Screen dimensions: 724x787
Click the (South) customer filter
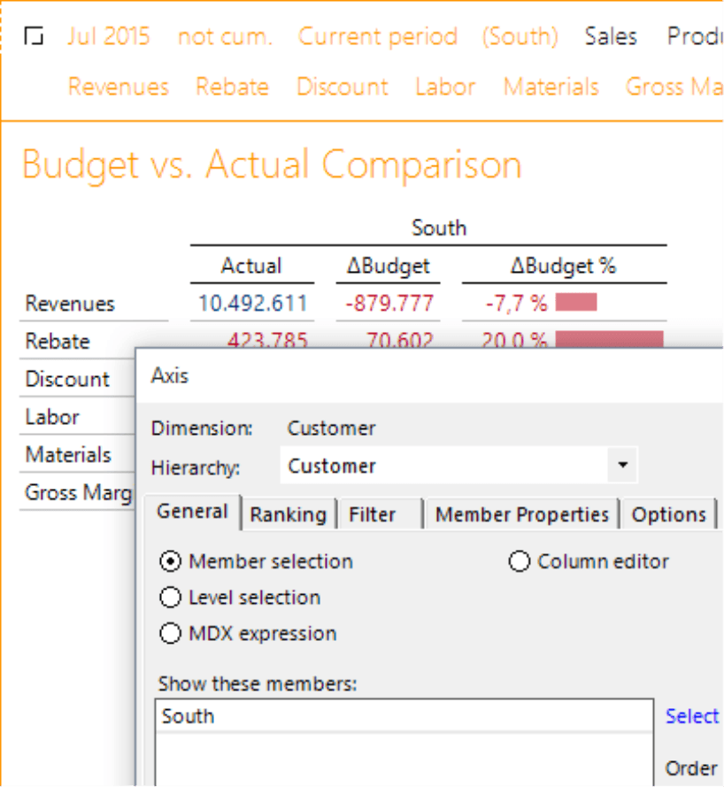[x=520, y=37]
